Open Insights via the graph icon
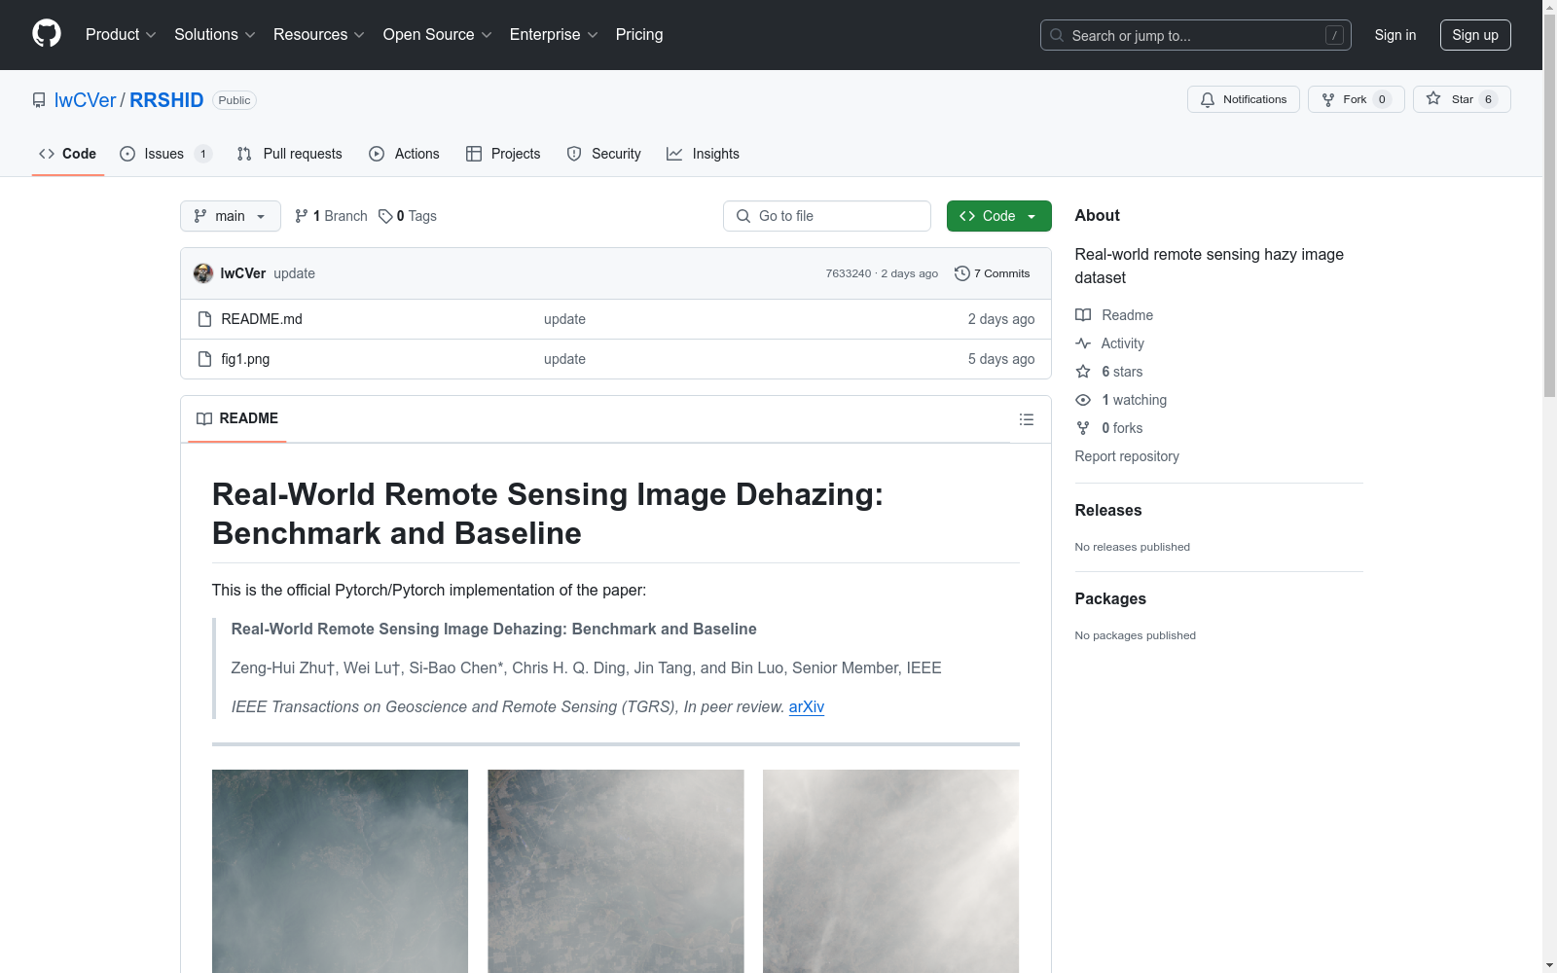Viewport: 1557px width, 973px height. pos(673,154)
